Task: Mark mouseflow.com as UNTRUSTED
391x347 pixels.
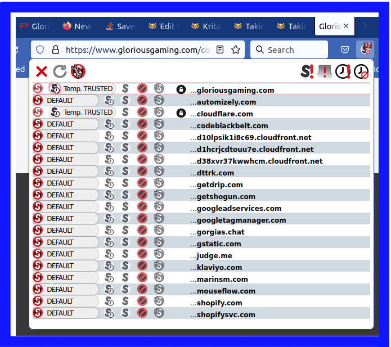Action: pyautogui.click(x=142, y=290)
